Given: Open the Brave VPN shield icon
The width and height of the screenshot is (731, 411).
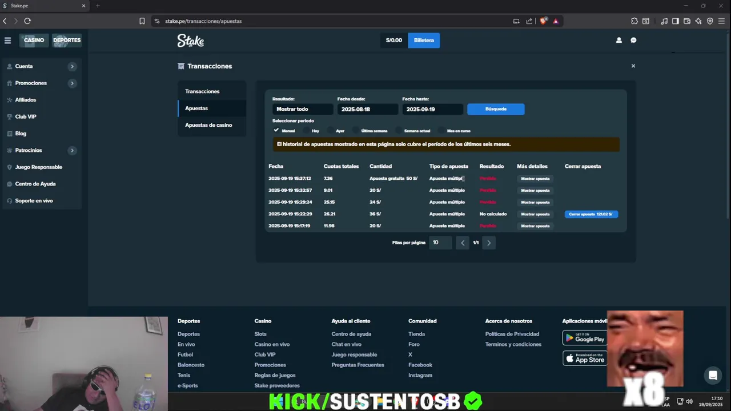Looking at the screenshot, I should tap(710, 21).
